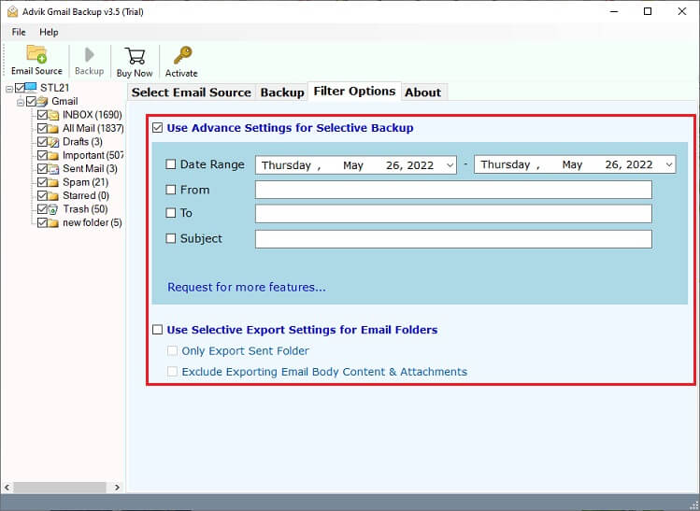Open the Email Source toolbar icon
The height and width of the screenshot is (511, 700).
(36, 54)
